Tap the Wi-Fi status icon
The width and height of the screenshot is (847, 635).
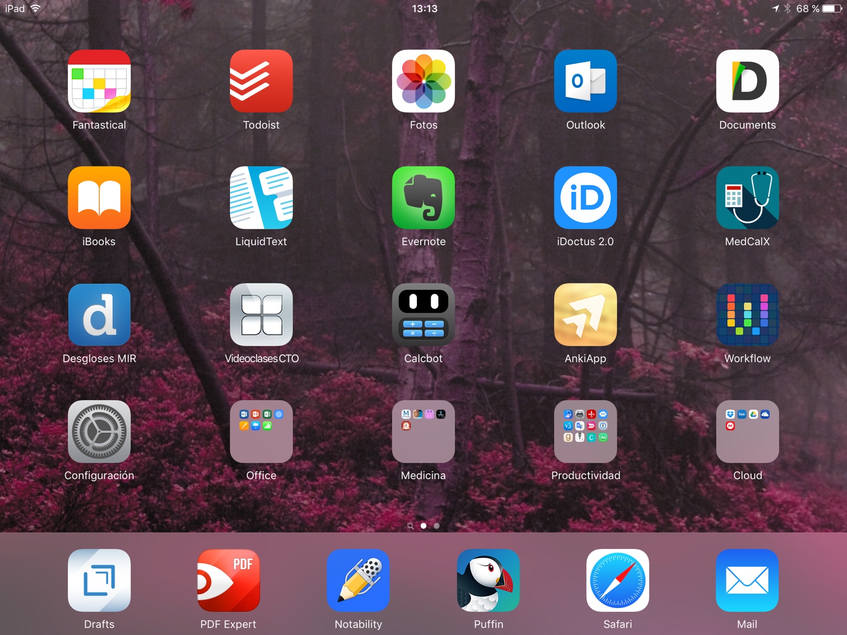(x=35, y=8)
